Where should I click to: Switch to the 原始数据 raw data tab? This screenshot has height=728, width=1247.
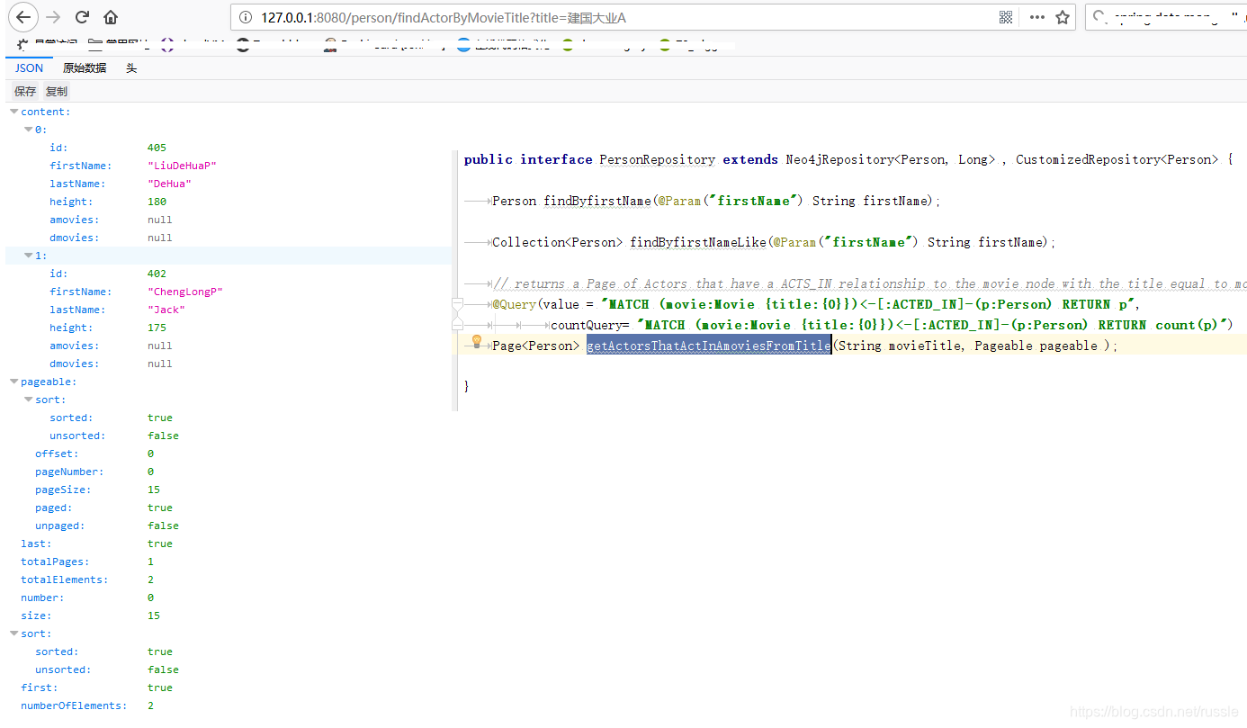click(x=85, y=68)
